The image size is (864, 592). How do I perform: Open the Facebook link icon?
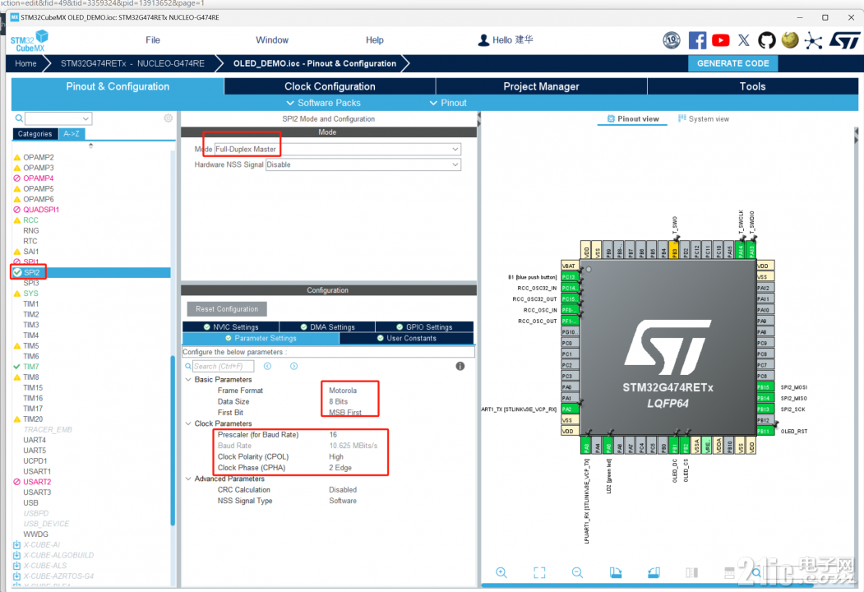click(697, 40)
